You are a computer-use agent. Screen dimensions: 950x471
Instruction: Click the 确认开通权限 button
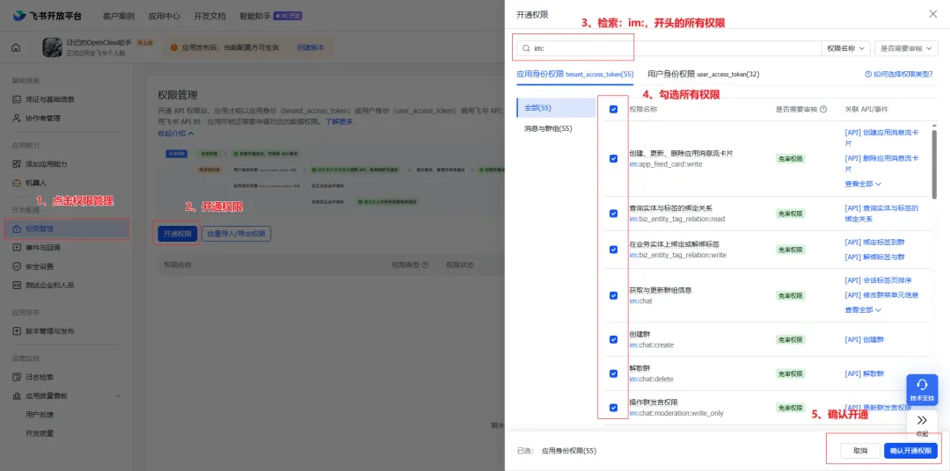click(x=910, y=451)
